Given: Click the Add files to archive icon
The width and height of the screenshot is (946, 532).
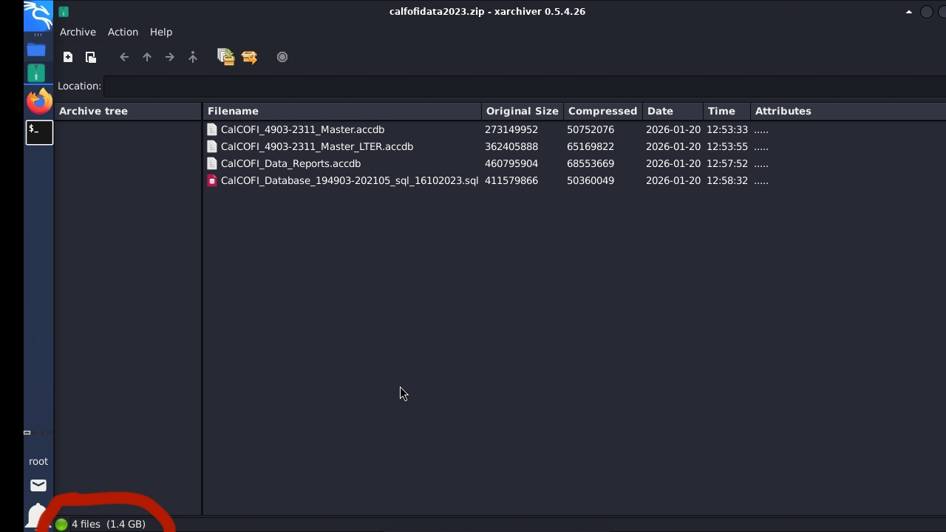Looking at the screenshot, I should pos(225,57).
